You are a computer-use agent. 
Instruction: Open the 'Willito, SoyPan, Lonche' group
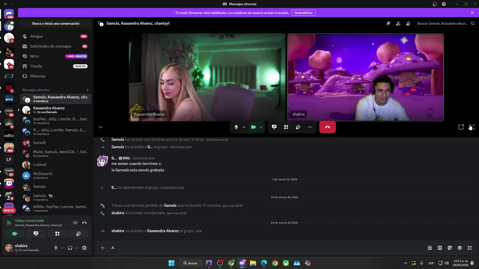(x=55, y=208)
